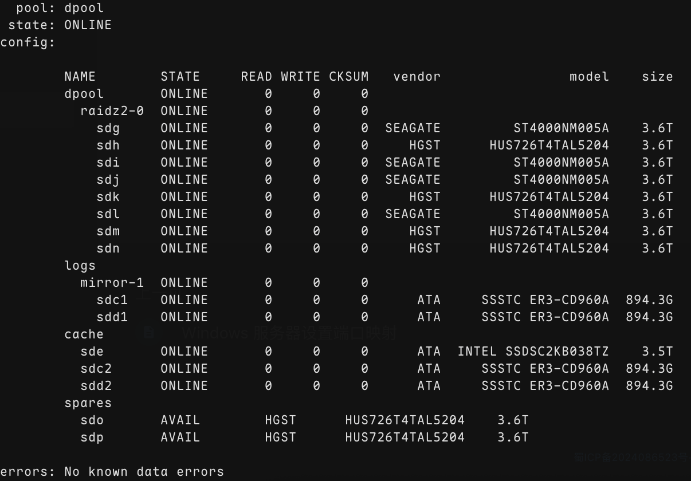Click the mirror-1 log vdev row
The height and width of the screenshot is (481, 691).
pos(224,283)
